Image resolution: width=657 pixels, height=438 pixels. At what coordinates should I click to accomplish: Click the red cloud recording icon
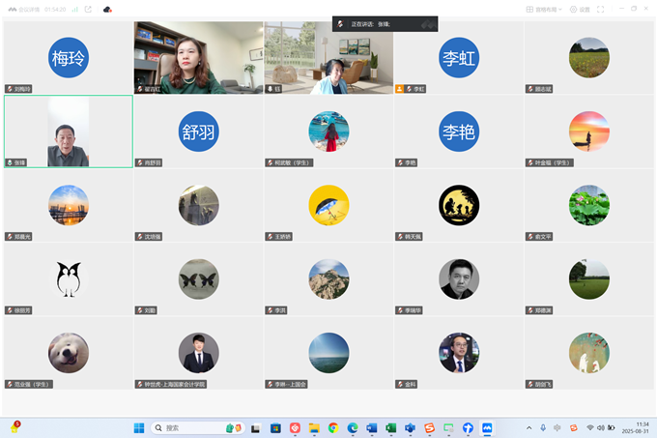(107, 9)
